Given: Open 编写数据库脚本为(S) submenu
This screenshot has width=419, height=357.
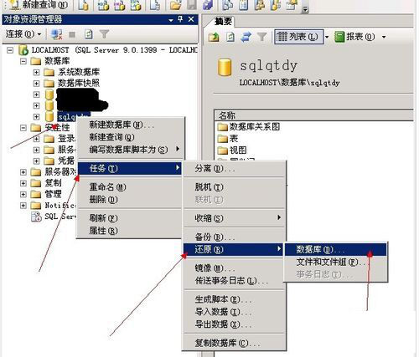Looking at the screenshot, I should click(x=130, y=150).
